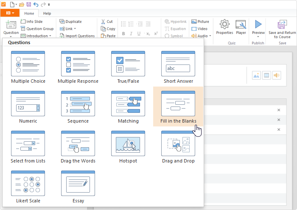
Task: Copy the selection
Action: point(108,28)
